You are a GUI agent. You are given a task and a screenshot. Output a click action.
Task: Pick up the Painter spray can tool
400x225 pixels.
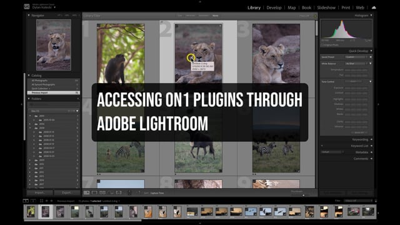coord(129,192)
